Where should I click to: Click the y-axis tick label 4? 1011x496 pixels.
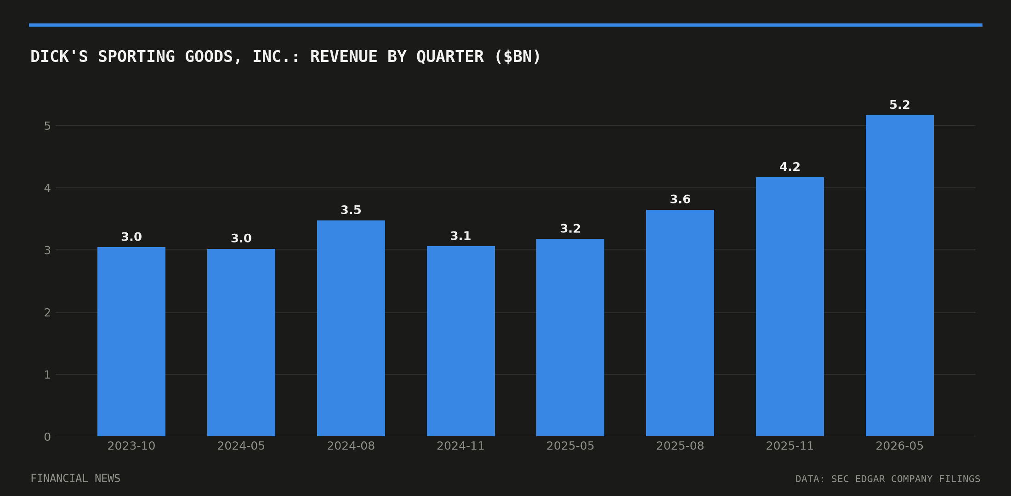point(47,188)
